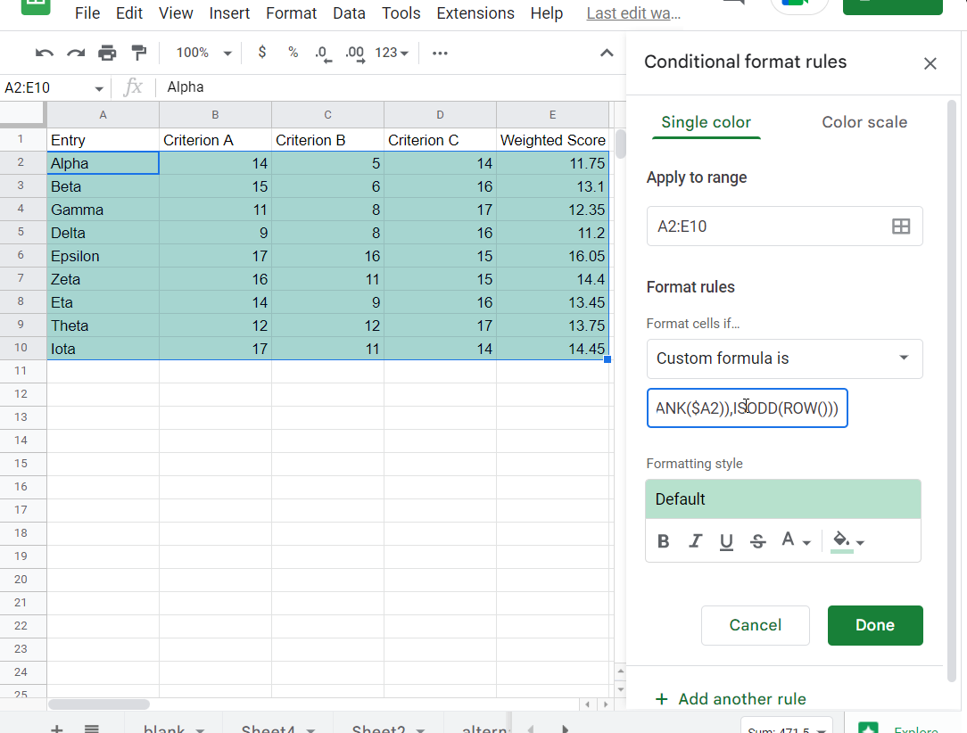
Task: Click the Apply to range input field
Action: pos(768,226)
